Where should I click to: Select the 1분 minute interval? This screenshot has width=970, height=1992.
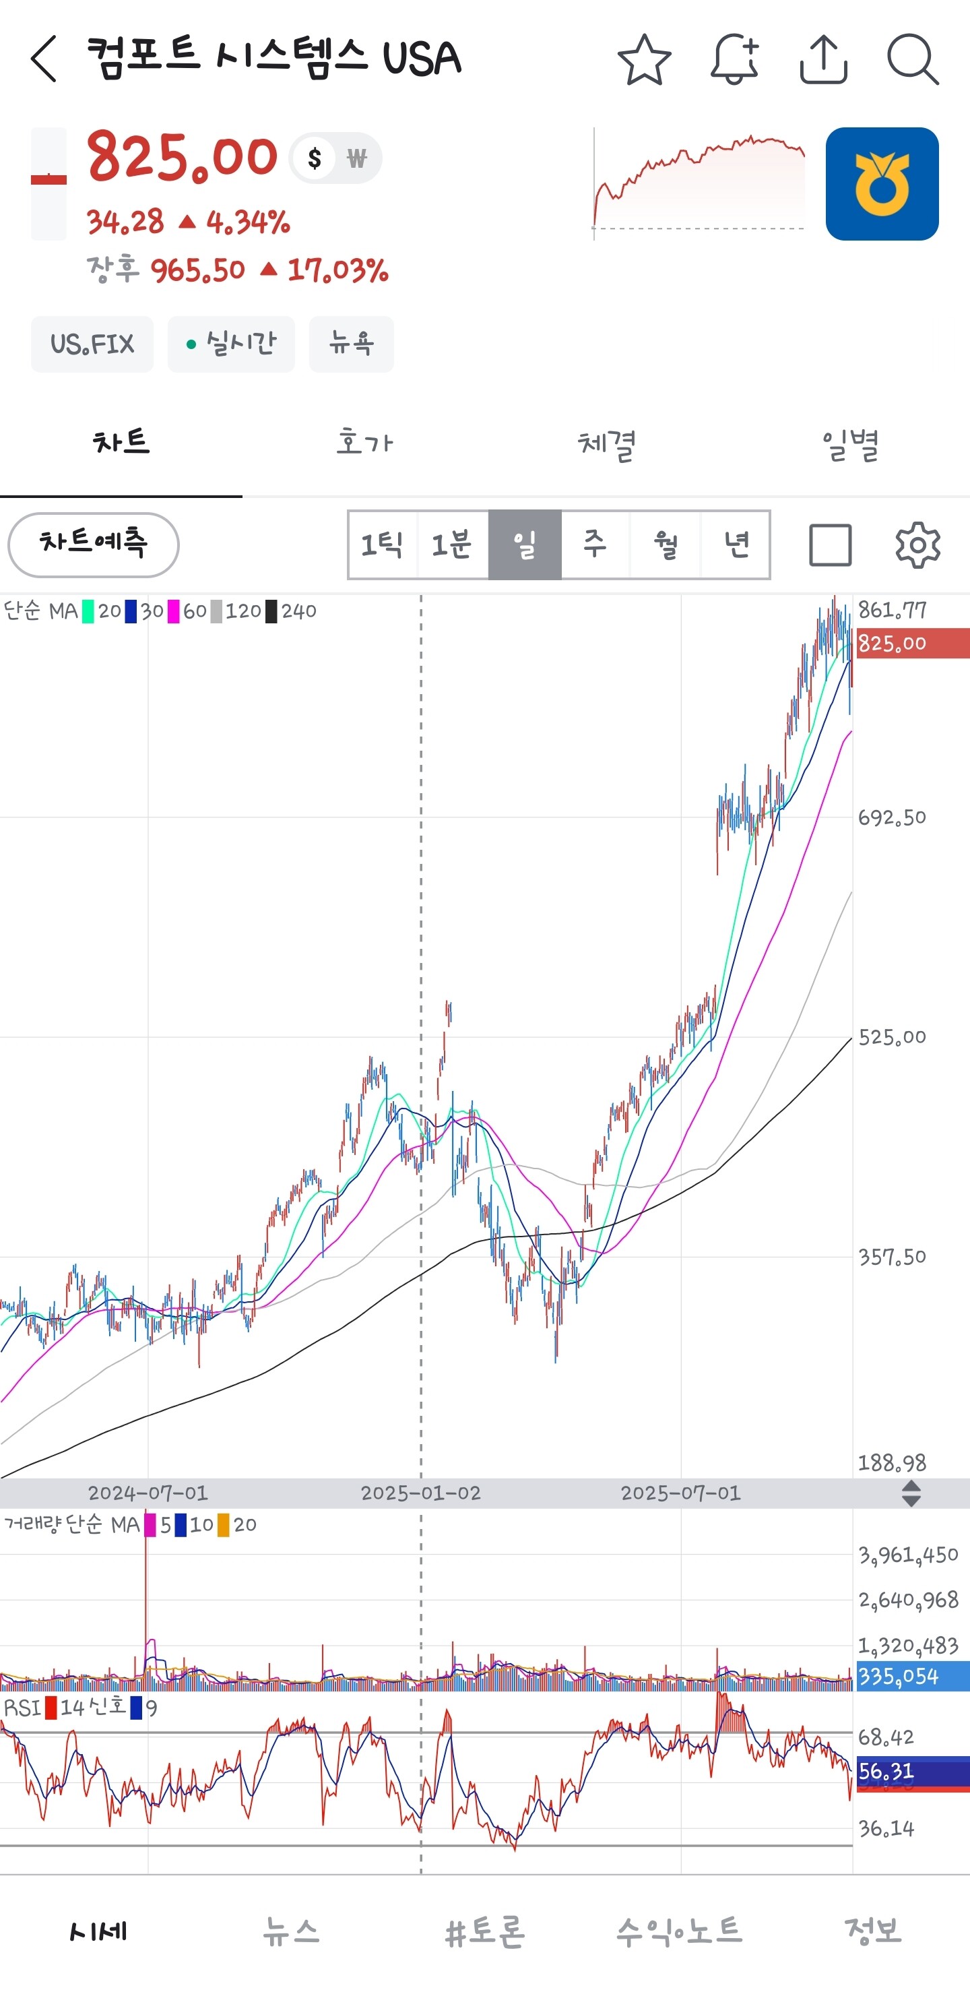point(453,544)
